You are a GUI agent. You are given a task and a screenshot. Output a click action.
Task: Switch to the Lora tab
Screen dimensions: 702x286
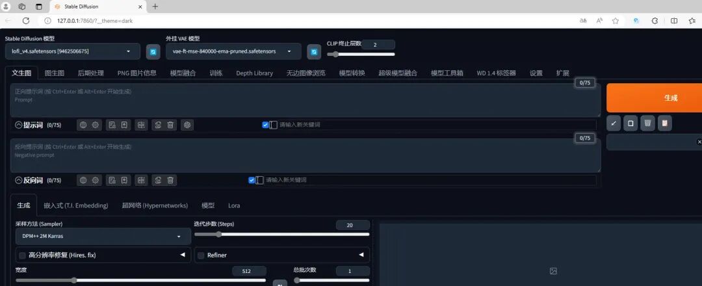click(x=234, y=205)
